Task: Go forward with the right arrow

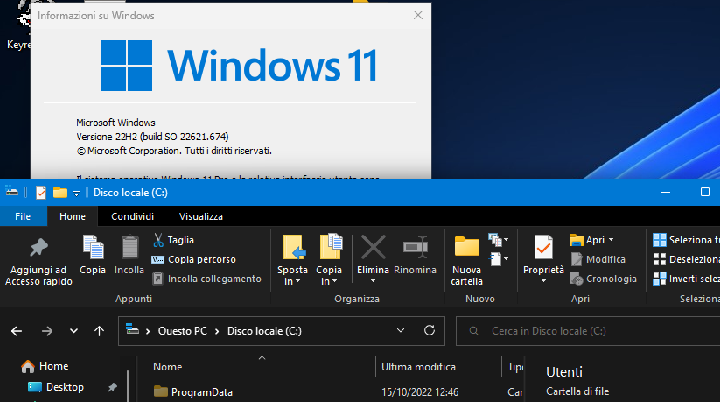Action: (47, 331)
